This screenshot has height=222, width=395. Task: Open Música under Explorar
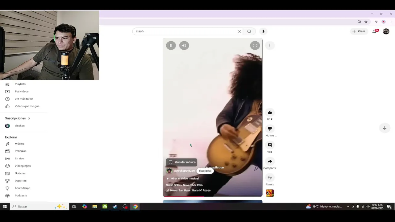[x=24, y=144]
